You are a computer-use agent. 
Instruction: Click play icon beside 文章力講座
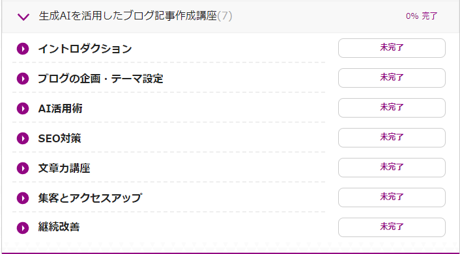(23, 168)
